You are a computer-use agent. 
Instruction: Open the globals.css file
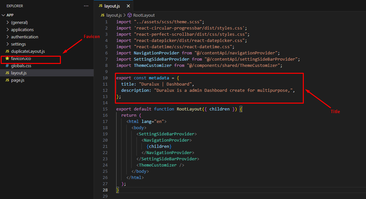point(21,66)
